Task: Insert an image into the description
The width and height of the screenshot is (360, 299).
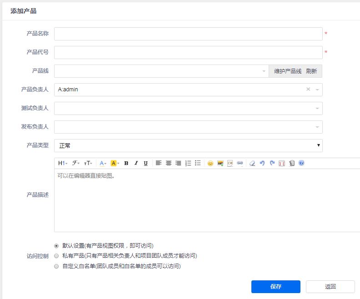Action: [x=220, y=163]
